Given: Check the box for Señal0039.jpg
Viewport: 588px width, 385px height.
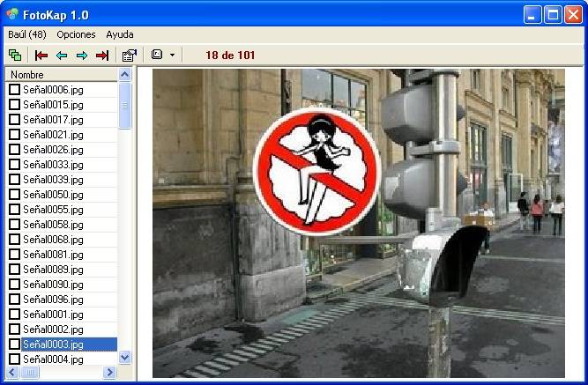Looking at the screenshot, I should (x=15, y=179).
